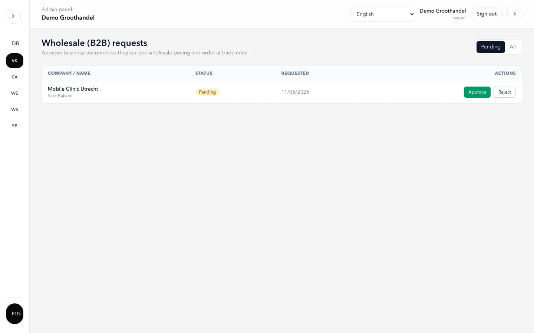Expand the left sidebar chevron
Viewport: 534px width, 333px height.
(x=13, y=16)
